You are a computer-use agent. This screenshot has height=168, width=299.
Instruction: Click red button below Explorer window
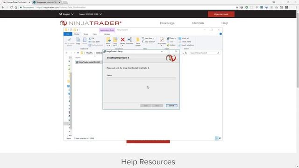point(148,142)
